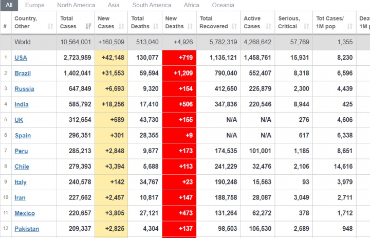Sort table by Total Cases arrow icon

pyautogui.click(x=88, y=26)
